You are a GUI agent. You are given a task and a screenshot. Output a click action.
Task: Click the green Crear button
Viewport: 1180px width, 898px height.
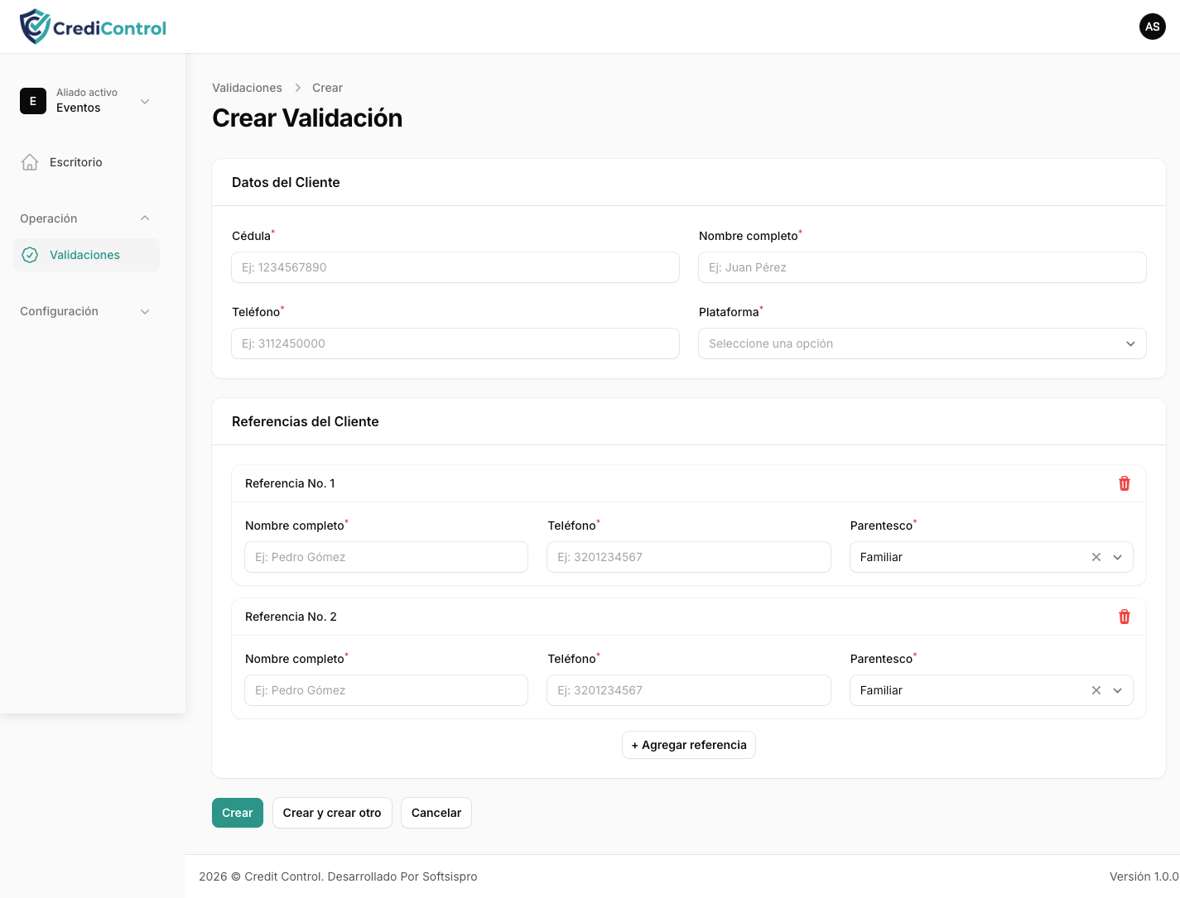coord(238,813)
